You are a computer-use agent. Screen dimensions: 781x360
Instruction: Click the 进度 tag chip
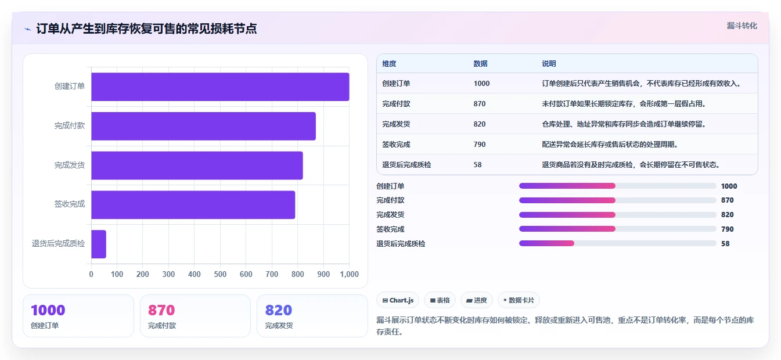[477, 300]
